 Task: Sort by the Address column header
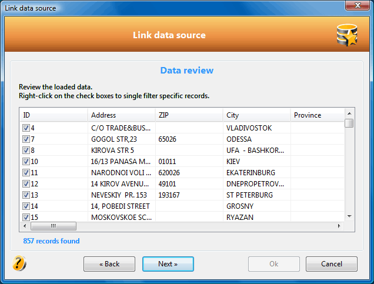pyautogui.click(x=121, y=115)
